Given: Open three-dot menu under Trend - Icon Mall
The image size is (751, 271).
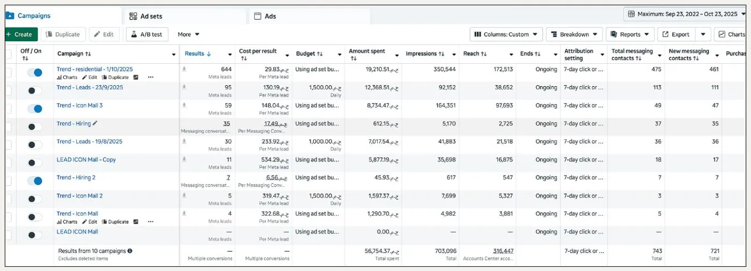Looking at the screenshot, I should (151, 222).
